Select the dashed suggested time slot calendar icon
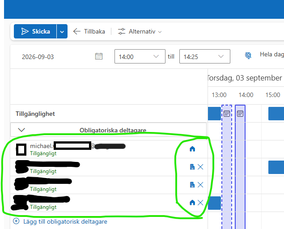284x229 pixels. [227, 114]
